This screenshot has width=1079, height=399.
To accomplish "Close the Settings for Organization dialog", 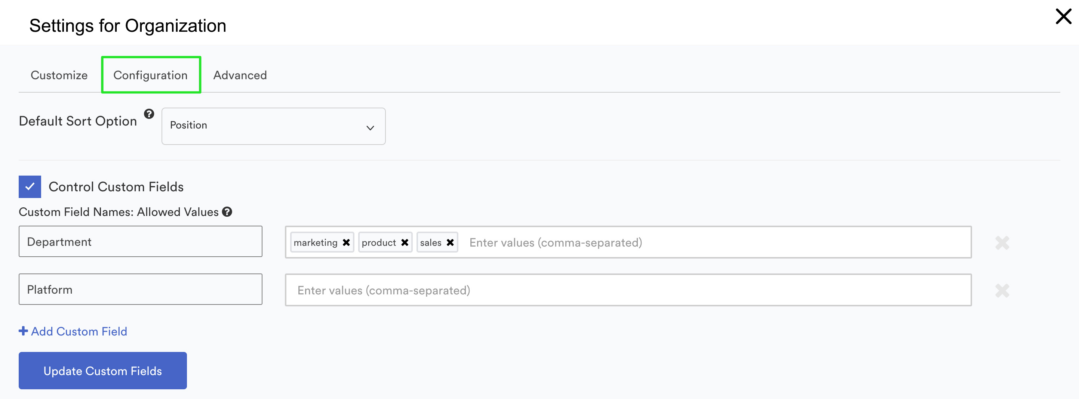I will pyautogui.click(x=1063, y=17).
